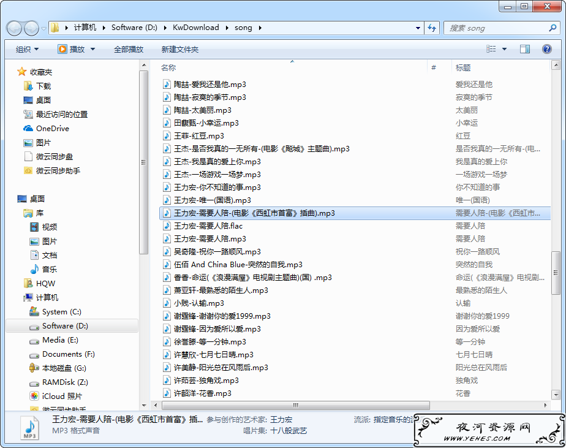
Task: Select file 许慧欣-七月七日晴.mp3
Action: point(213,355)
